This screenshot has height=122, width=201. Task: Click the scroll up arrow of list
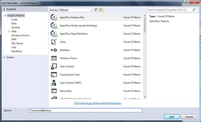(145, 15)
